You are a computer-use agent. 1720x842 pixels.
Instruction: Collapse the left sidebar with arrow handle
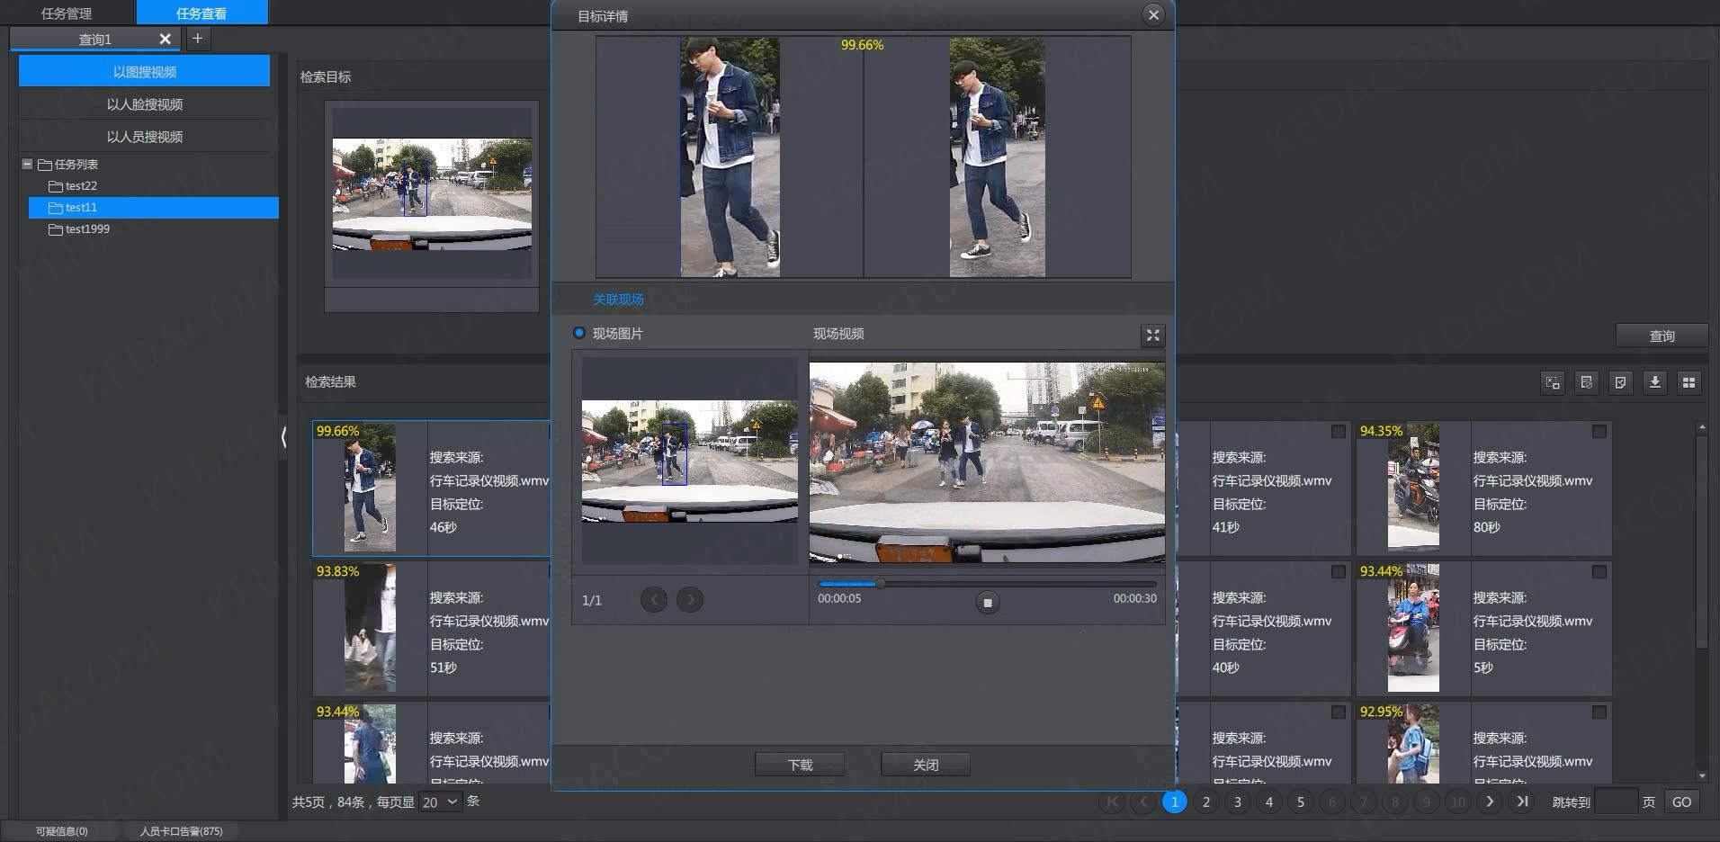click(x=283, y=437)
